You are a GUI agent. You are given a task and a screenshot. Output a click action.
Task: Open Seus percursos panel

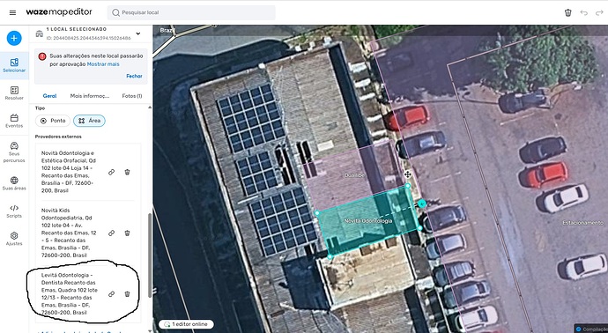[x=14, y=152]
